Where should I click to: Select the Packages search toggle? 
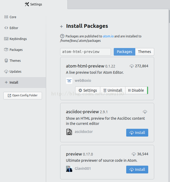124,52
